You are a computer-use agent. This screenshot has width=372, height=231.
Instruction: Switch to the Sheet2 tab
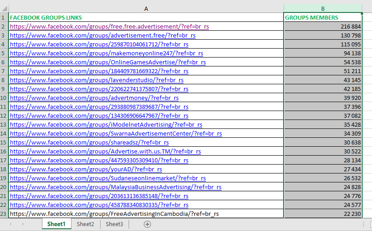coord(85,224)
